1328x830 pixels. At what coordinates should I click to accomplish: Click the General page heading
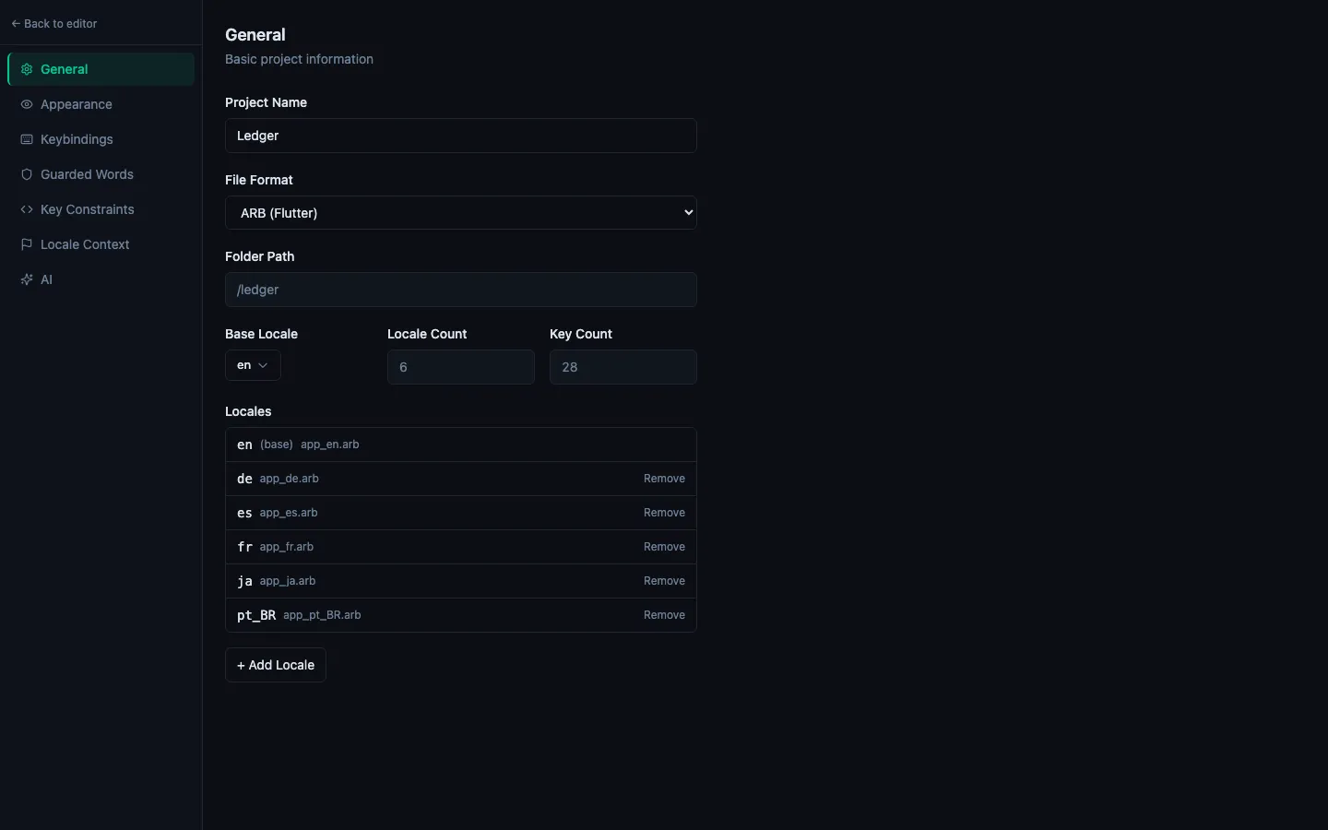click(x=255, y=35)
